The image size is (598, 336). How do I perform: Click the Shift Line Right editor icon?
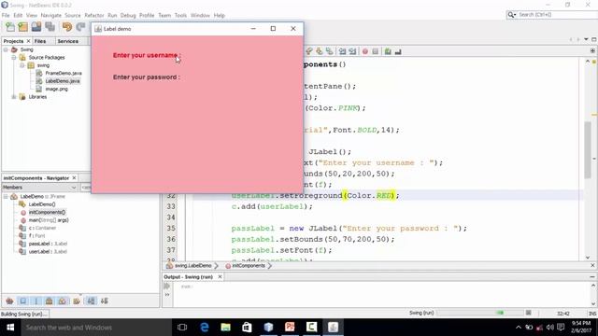click(352, 51)
